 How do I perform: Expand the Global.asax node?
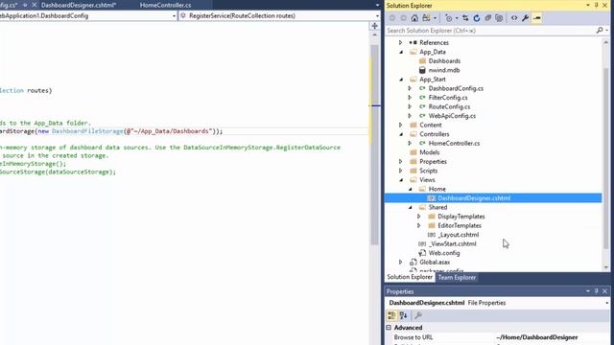tap(401, 262)
